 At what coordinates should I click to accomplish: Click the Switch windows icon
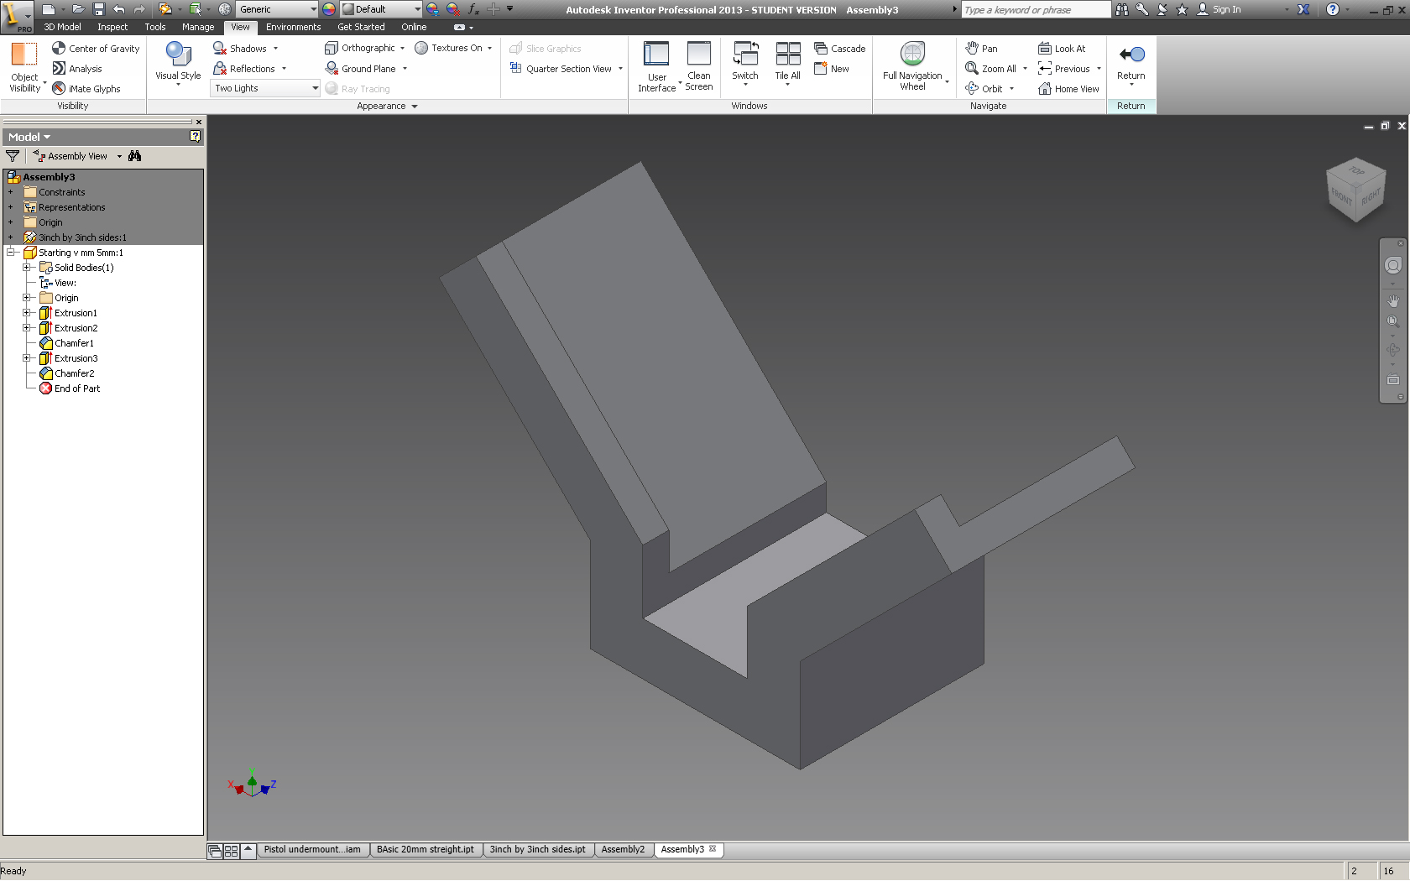(745, 54)
